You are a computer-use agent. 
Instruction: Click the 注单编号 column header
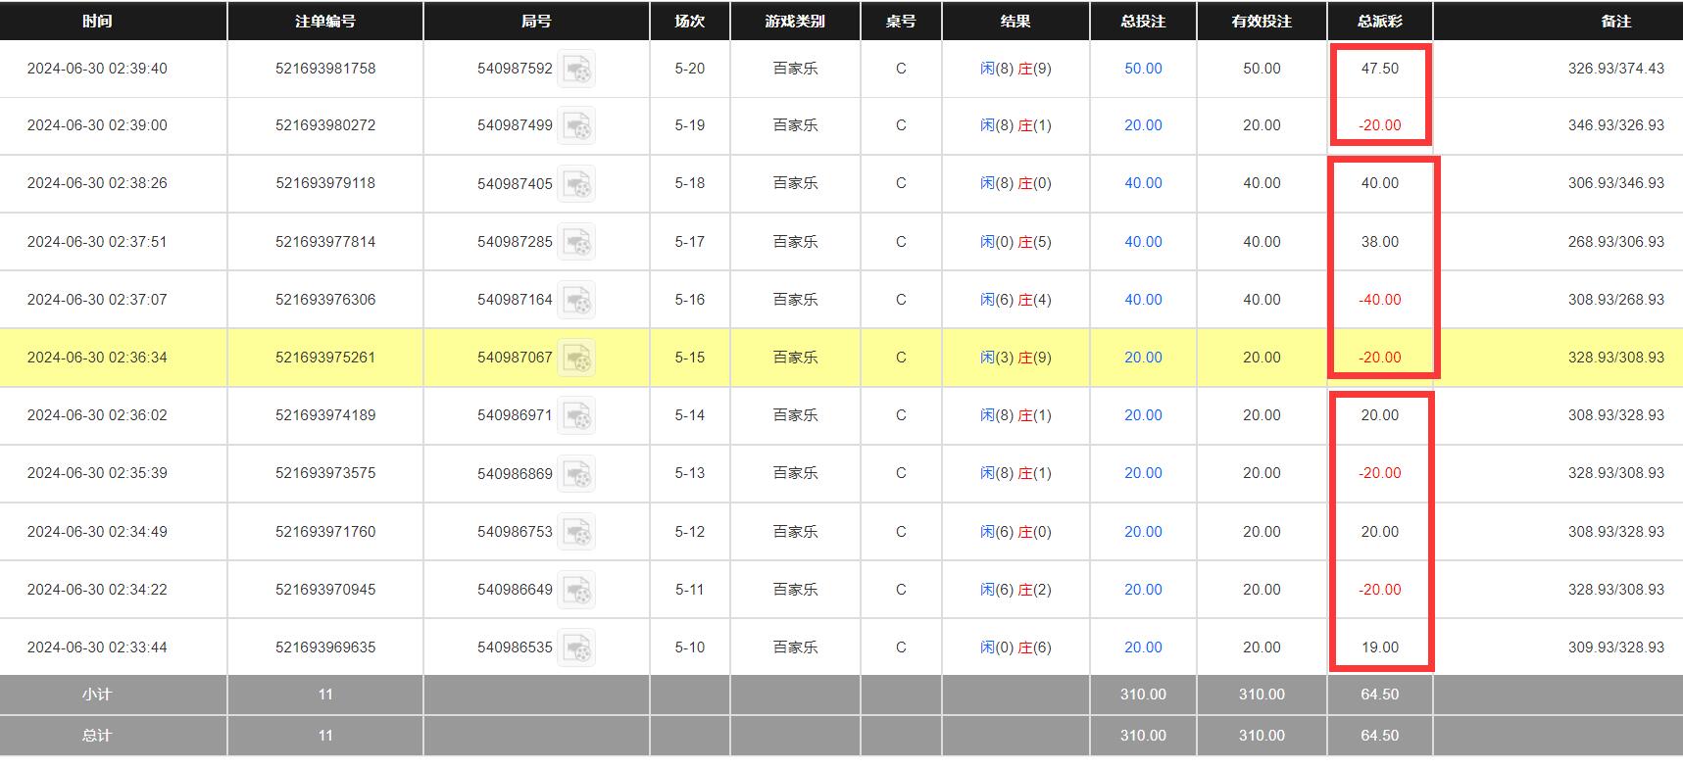(x=325, y=21)
